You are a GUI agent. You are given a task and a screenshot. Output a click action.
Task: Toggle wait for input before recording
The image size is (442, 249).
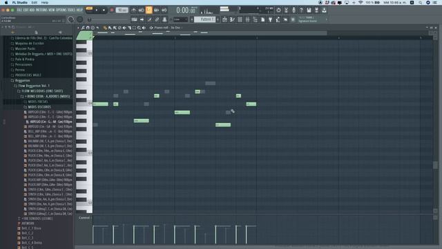click(141, 10)
